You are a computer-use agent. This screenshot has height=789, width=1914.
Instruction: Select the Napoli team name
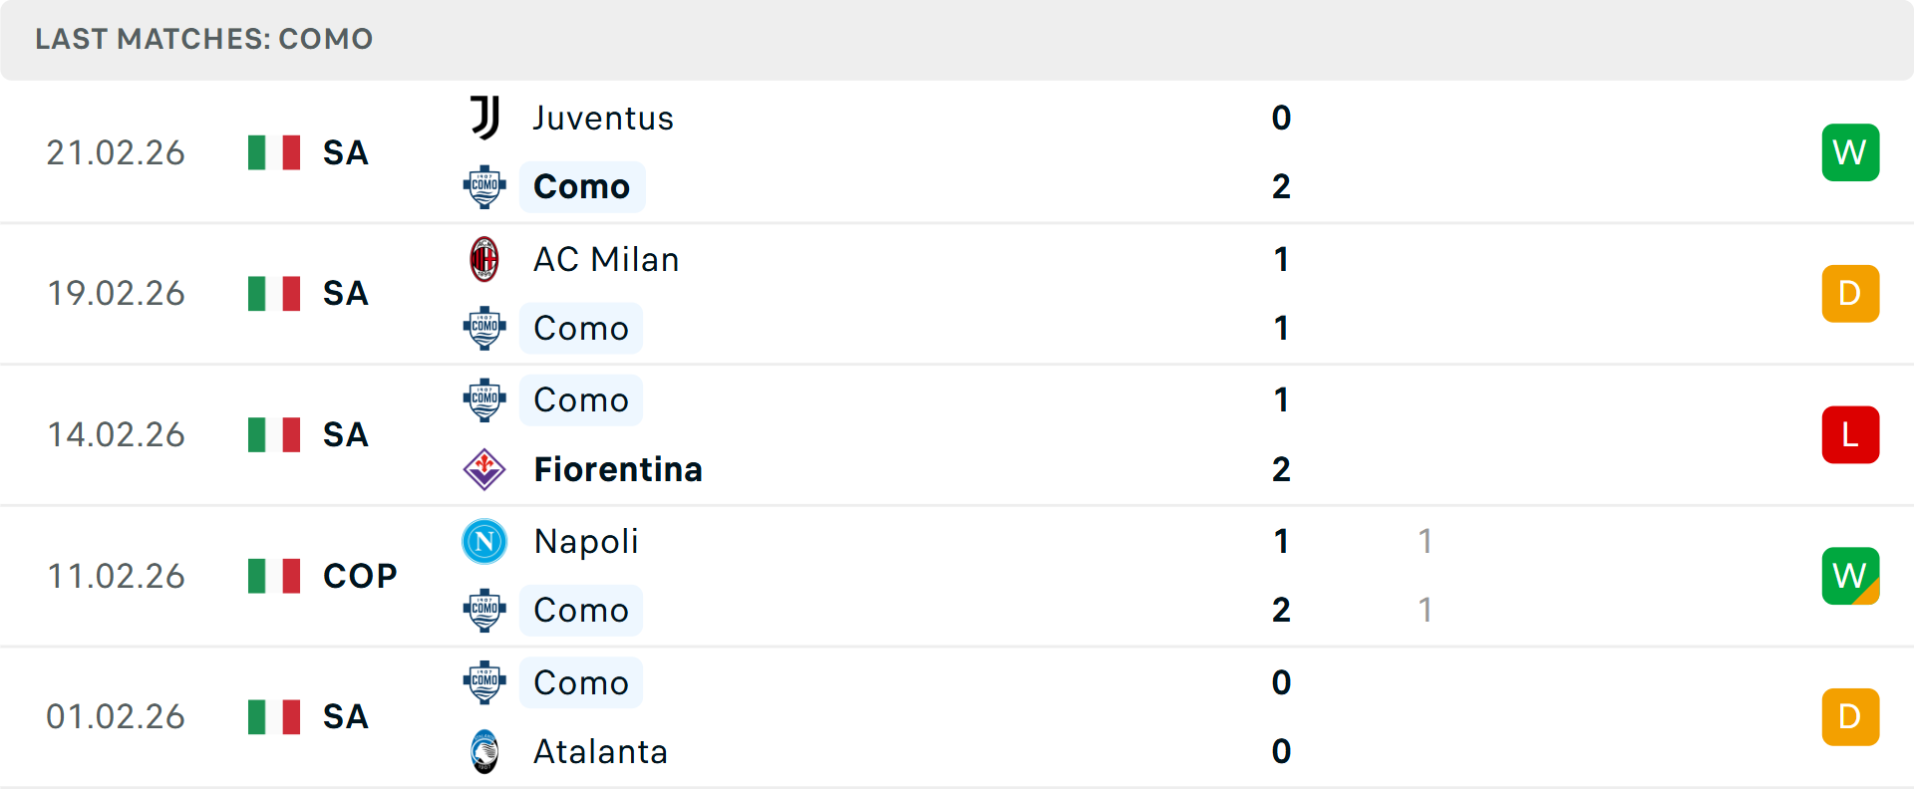point(586,541)
